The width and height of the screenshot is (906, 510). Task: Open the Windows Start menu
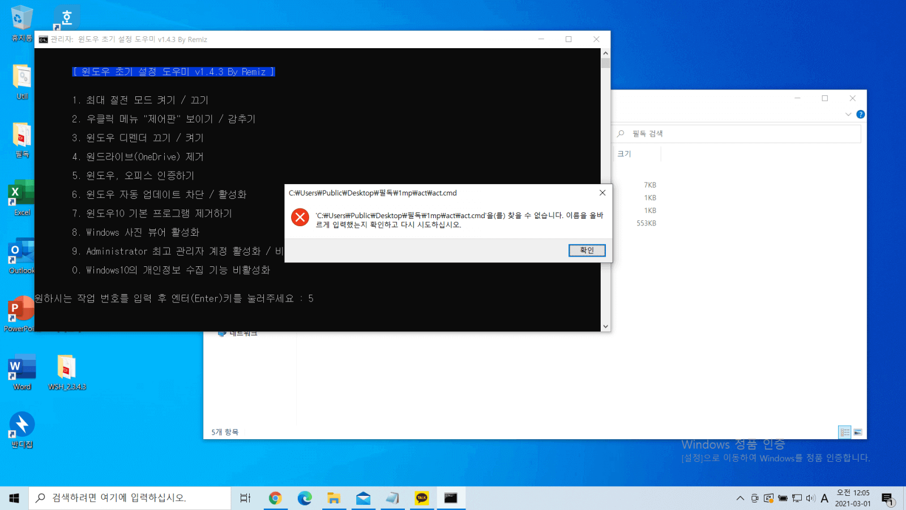14,498
